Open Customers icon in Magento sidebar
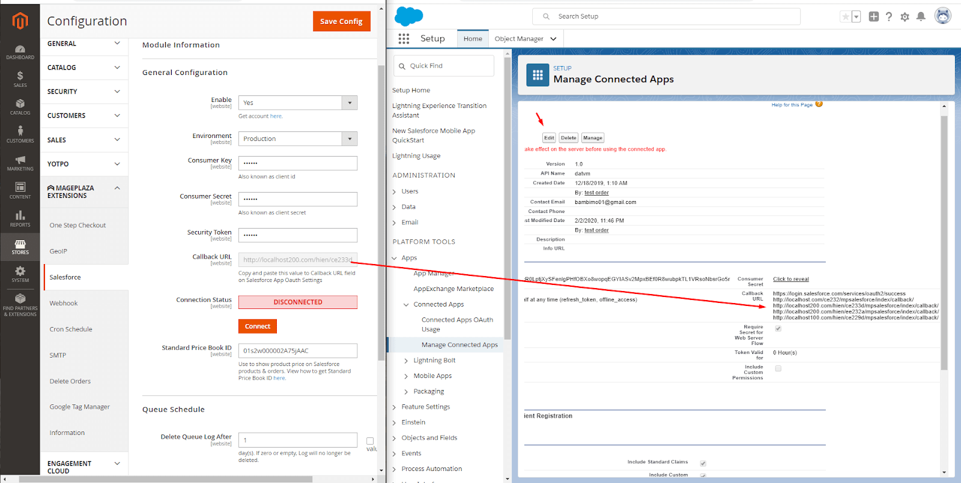This screenshot has width=961, height=483. (20, 134)
